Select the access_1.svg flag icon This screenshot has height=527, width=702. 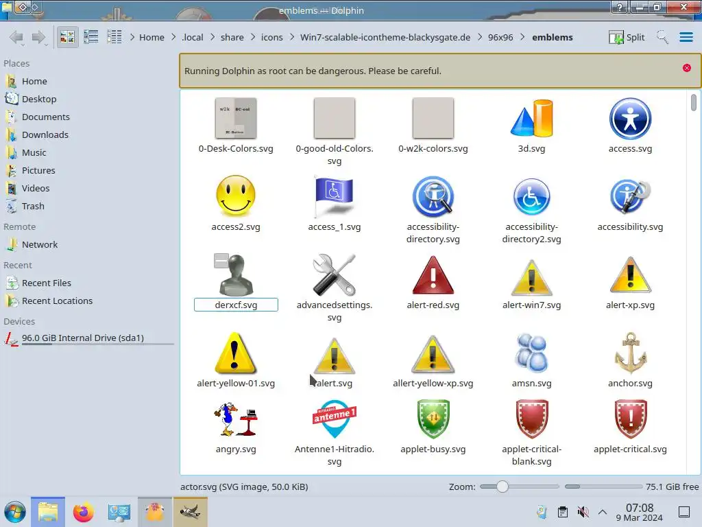pyautogui.click(x=334, y=196)
